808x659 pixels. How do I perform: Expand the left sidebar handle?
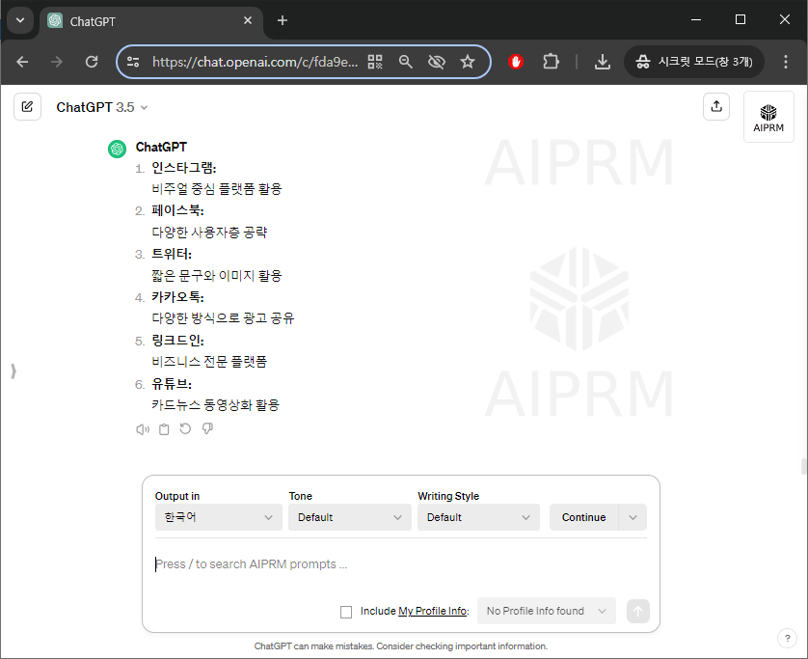click(13, 371)
